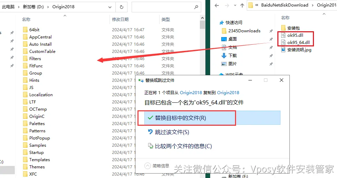Open 桌面 in the navigation pane

click(x=233, y=39)
